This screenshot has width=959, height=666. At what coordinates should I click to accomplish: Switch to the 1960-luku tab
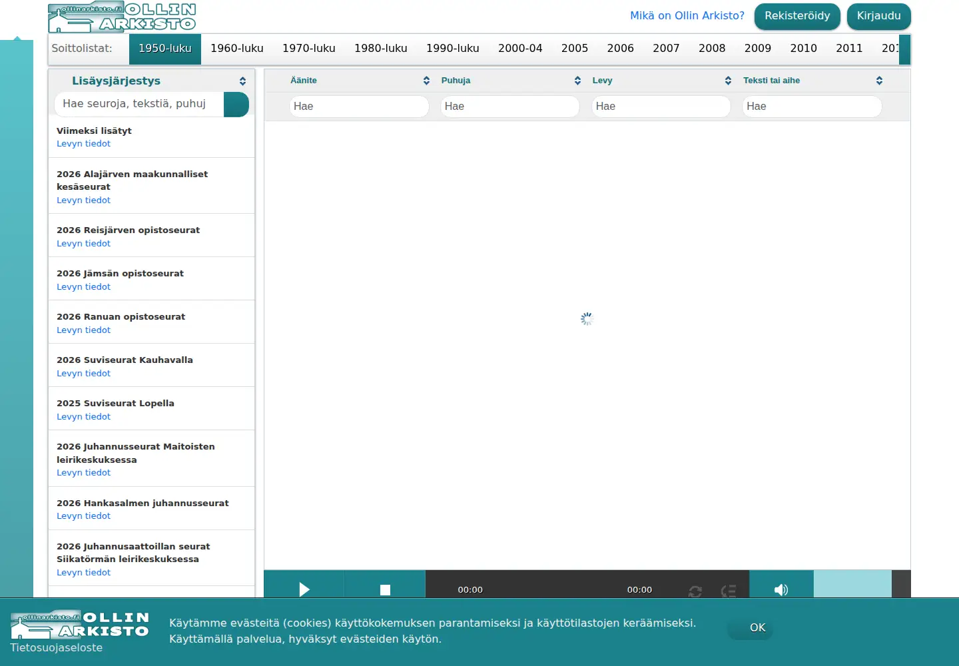[237, 49]
